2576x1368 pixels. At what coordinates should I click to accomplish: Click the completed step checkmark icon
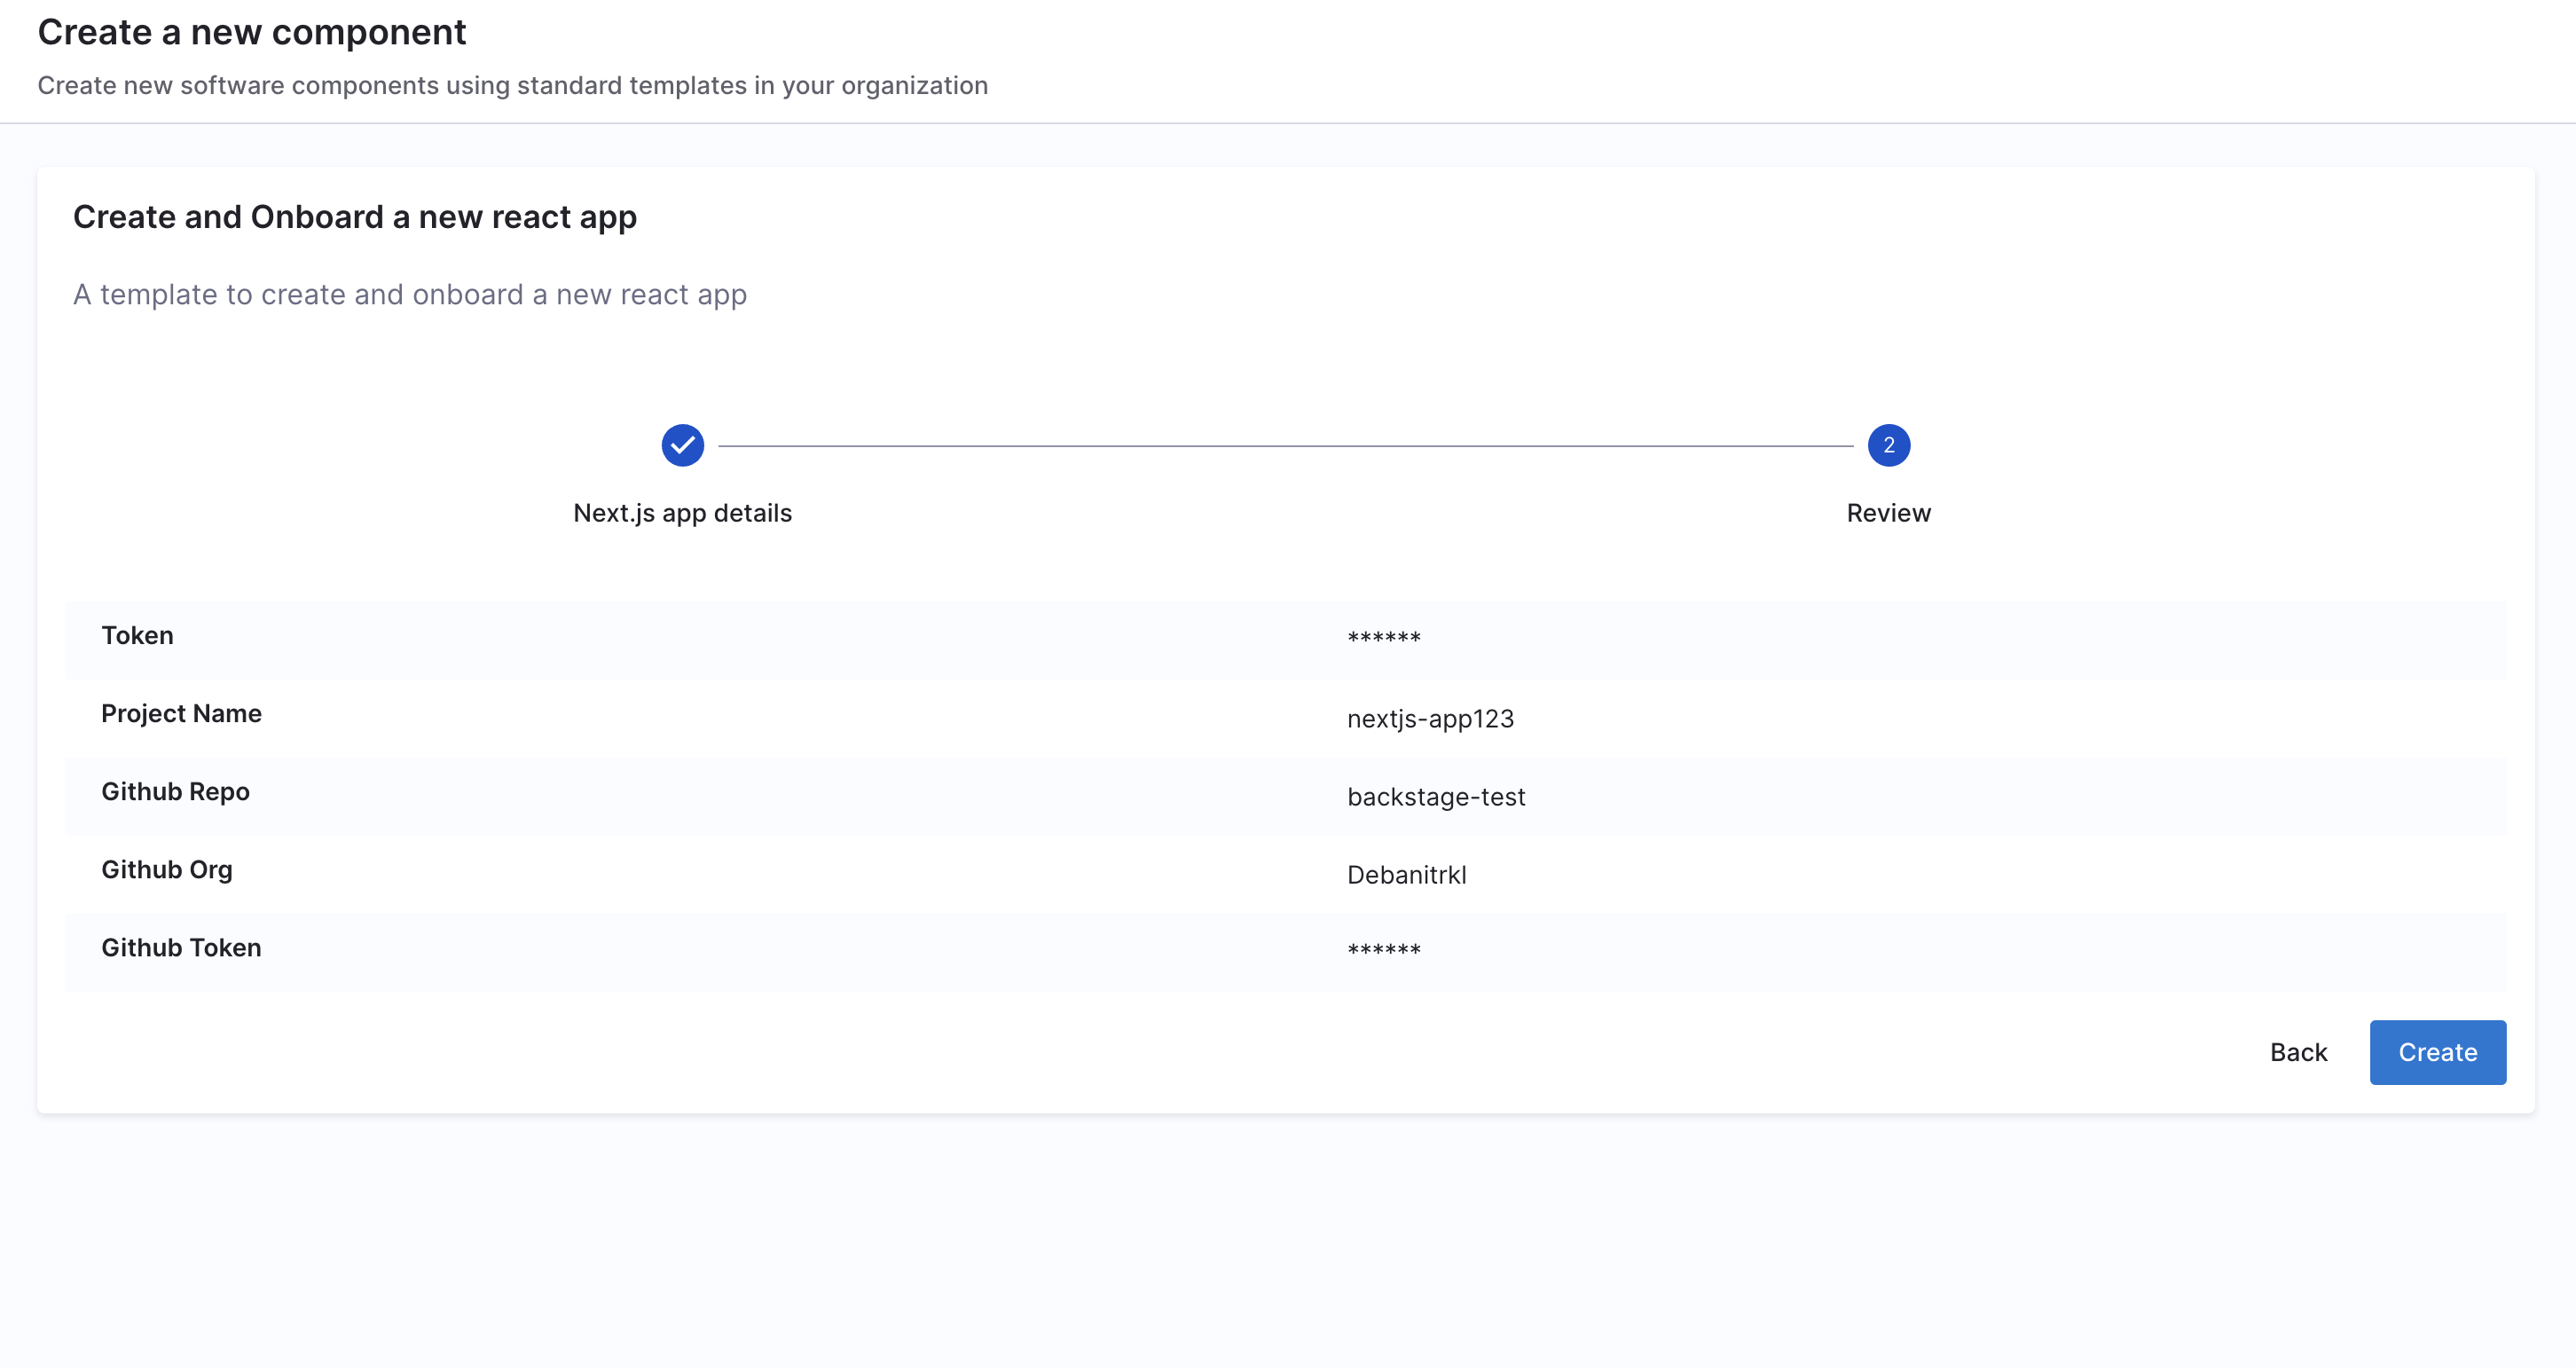pos(682,445)
